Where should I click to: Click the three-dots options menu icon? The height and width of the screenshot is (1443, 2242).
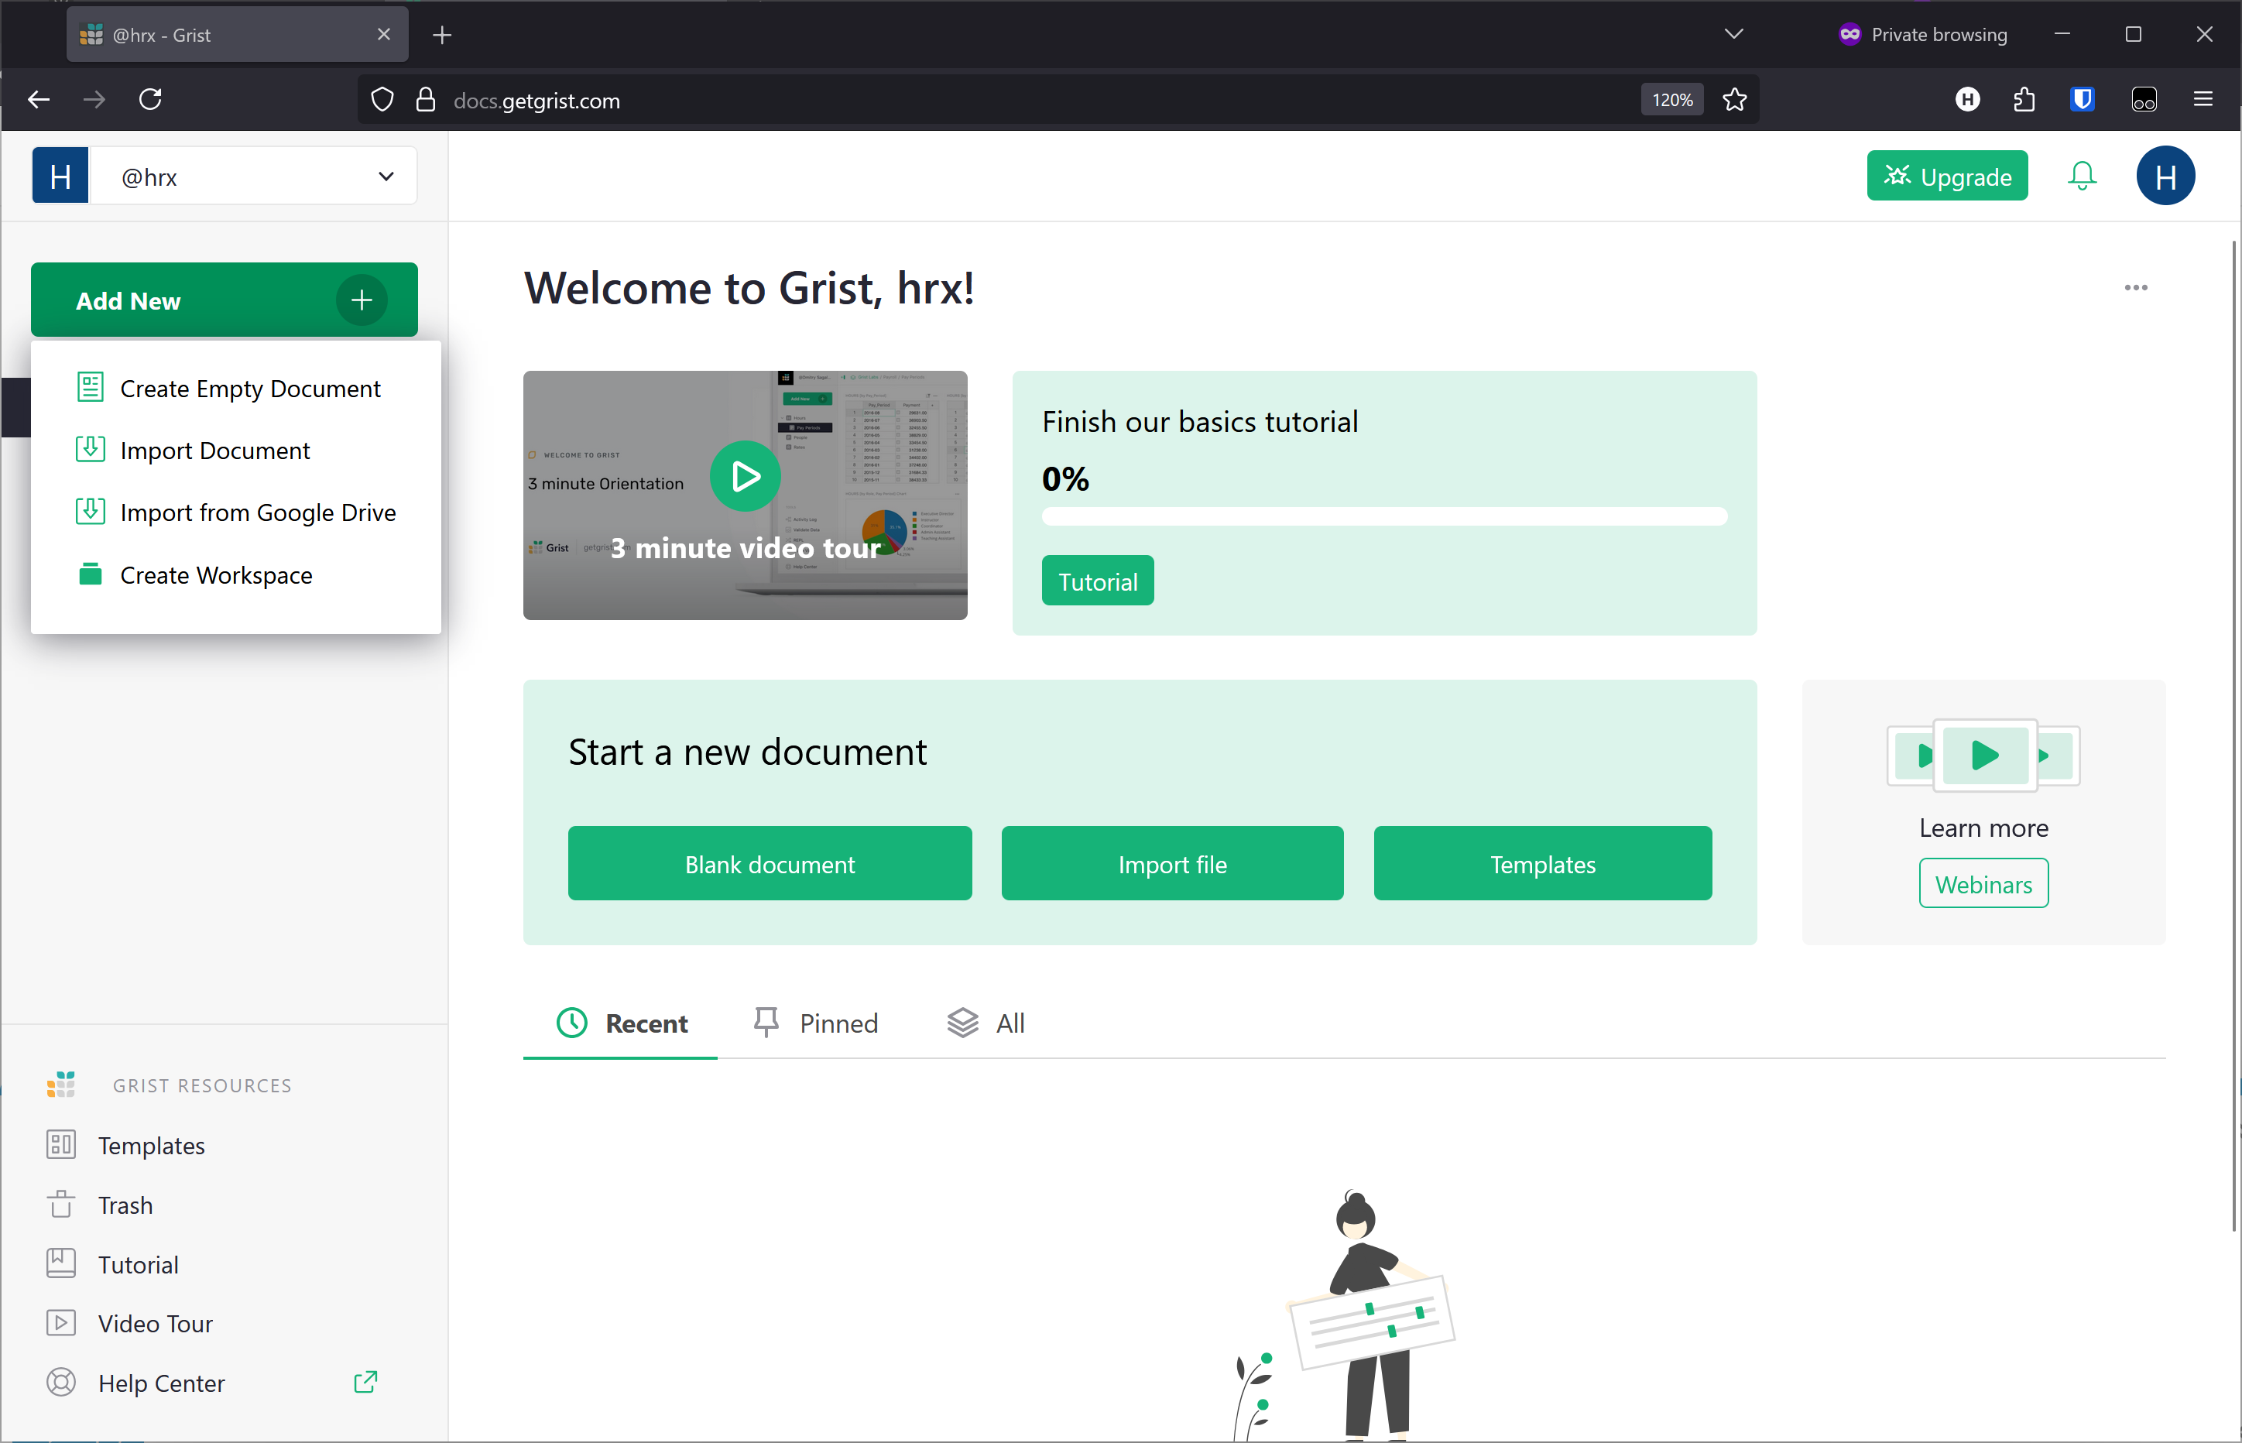[x=2135, y=288]
